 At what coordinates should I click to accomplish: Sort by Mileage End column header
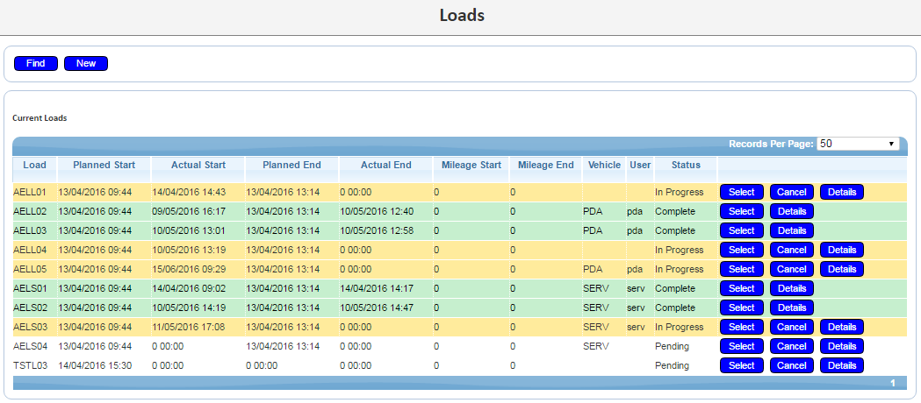tap(546, 166)
